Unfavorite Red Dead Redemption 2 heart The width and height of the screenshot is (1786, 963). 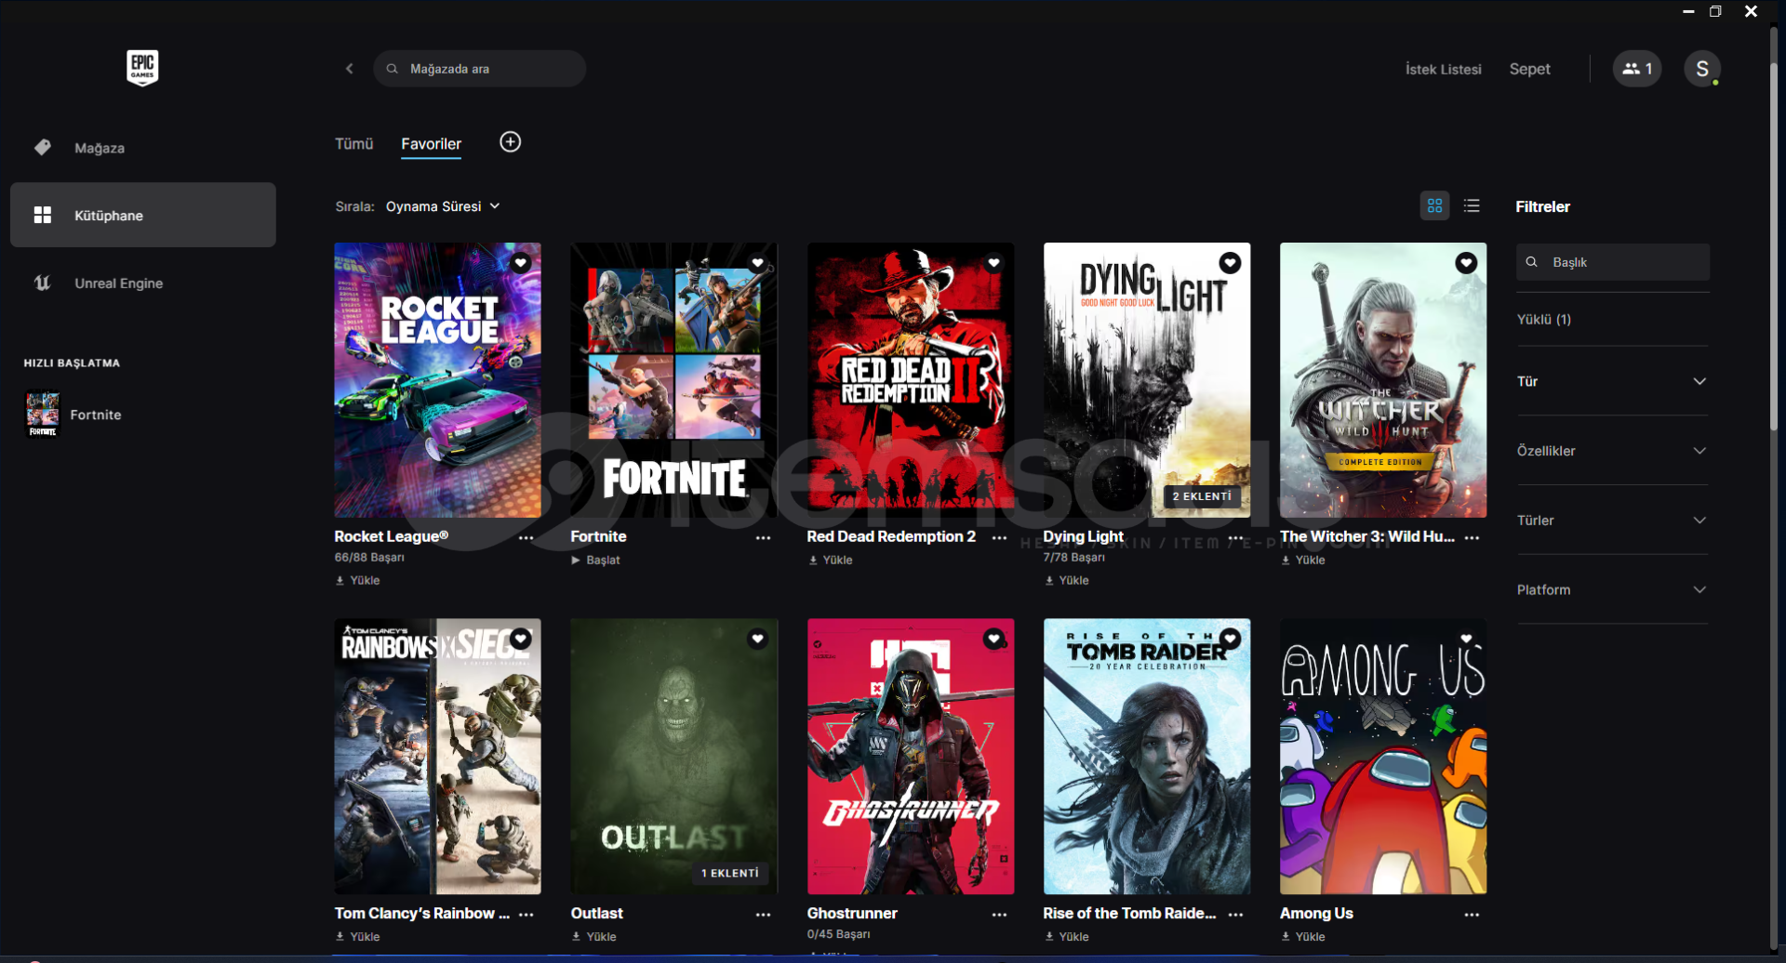tap(993, 263)
